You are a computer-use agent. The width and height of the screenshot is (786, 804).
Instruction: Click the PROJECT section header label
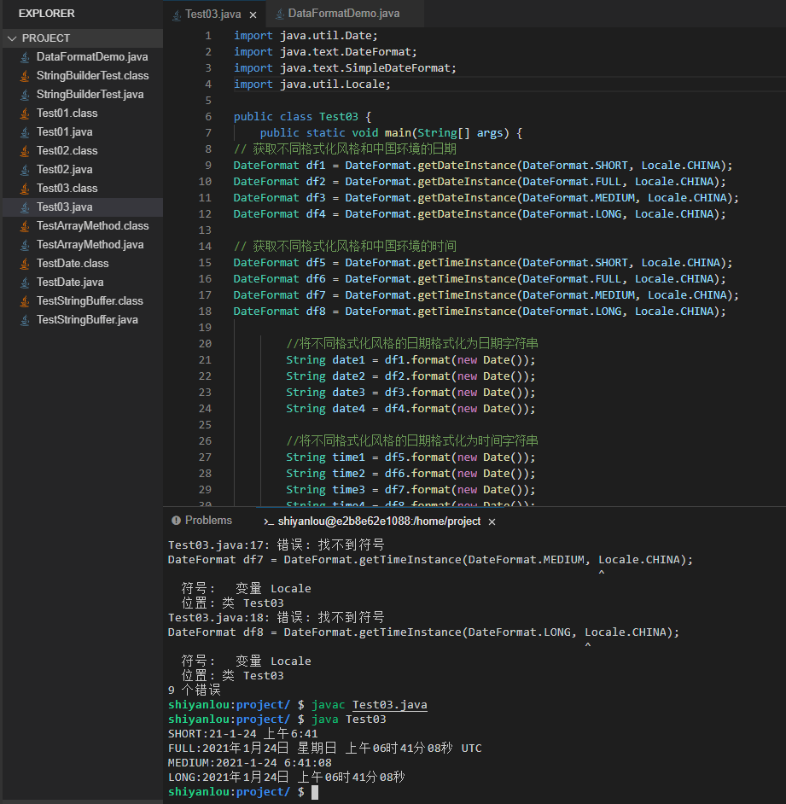coord(45,38)
